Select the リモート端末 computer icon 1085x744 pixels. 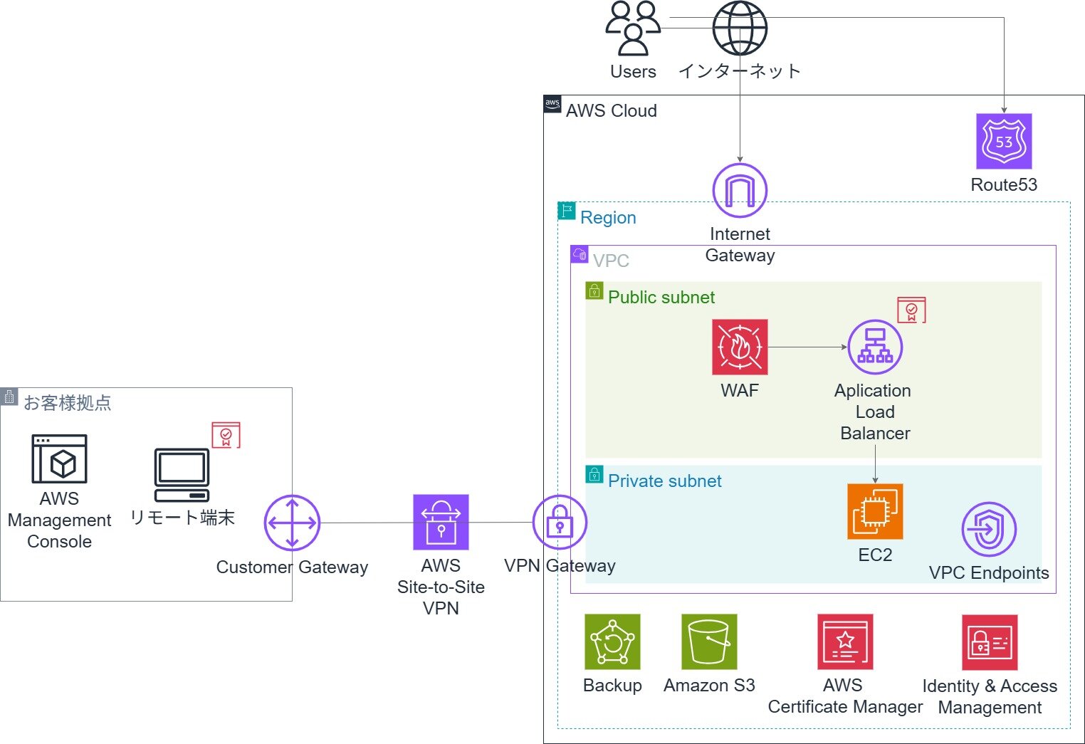182,476
